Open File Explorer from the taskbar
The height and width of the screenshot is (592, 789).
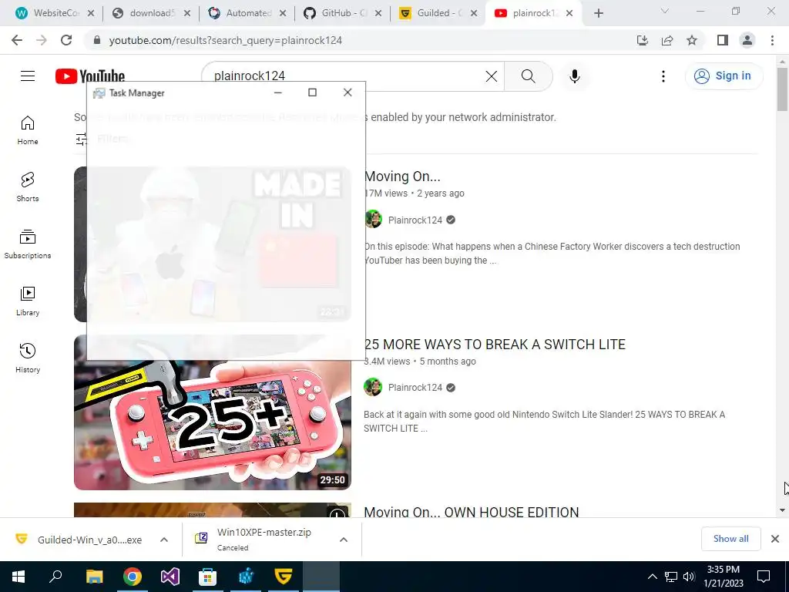(94, 577)
